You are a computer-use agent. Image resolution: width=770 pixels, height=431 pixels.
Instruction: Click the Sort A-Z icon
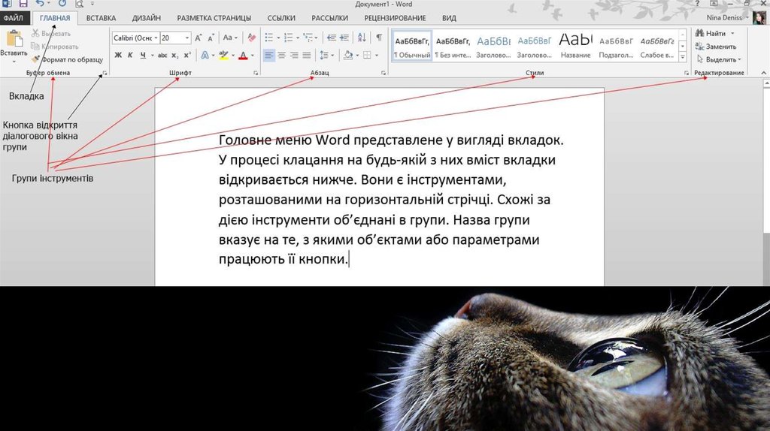pyautogui.click(x=362, y=38)
